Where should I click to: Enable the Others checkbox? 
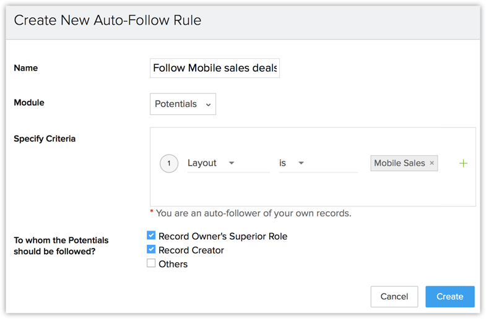pyautogui.click(x=151, y=263)
